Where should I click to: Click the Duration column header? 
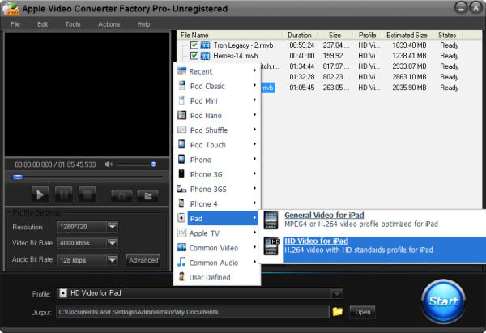300,36
